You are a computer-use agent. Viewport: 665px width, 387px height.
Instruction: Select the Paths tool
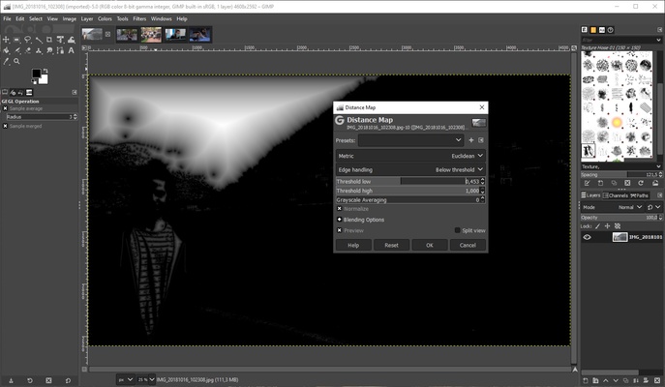tap(60, 50)
